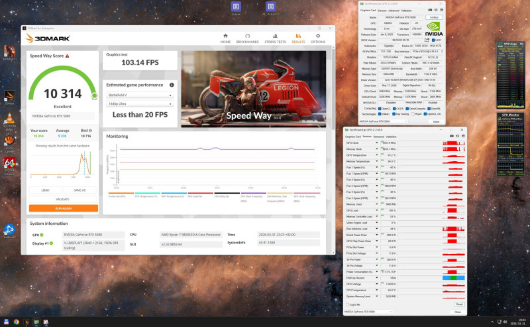
Task: Click the Speed Way benchmark thumbnail image
Action: [254, 89]
